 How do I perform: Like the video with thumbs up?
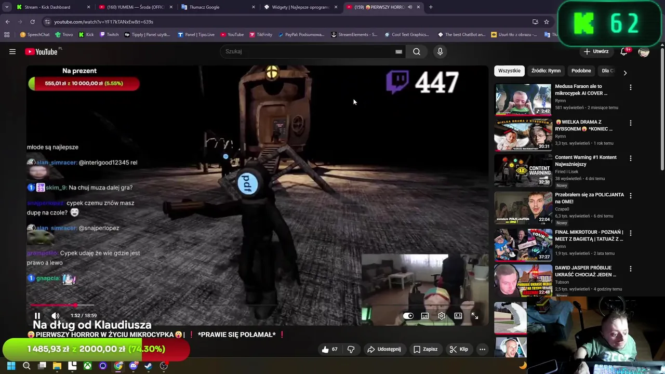(329, 349)
